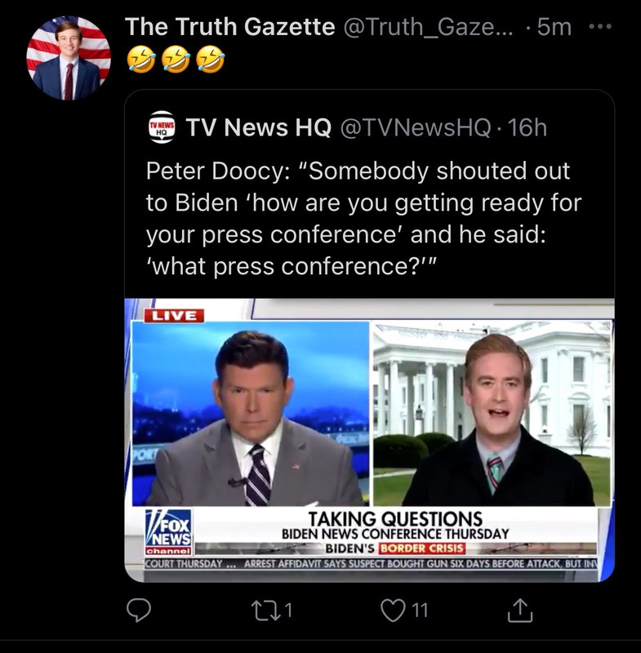Retweet using the arrows icon
The width and height of the screenshot is (641, 653).
click(x=267, y=611)
